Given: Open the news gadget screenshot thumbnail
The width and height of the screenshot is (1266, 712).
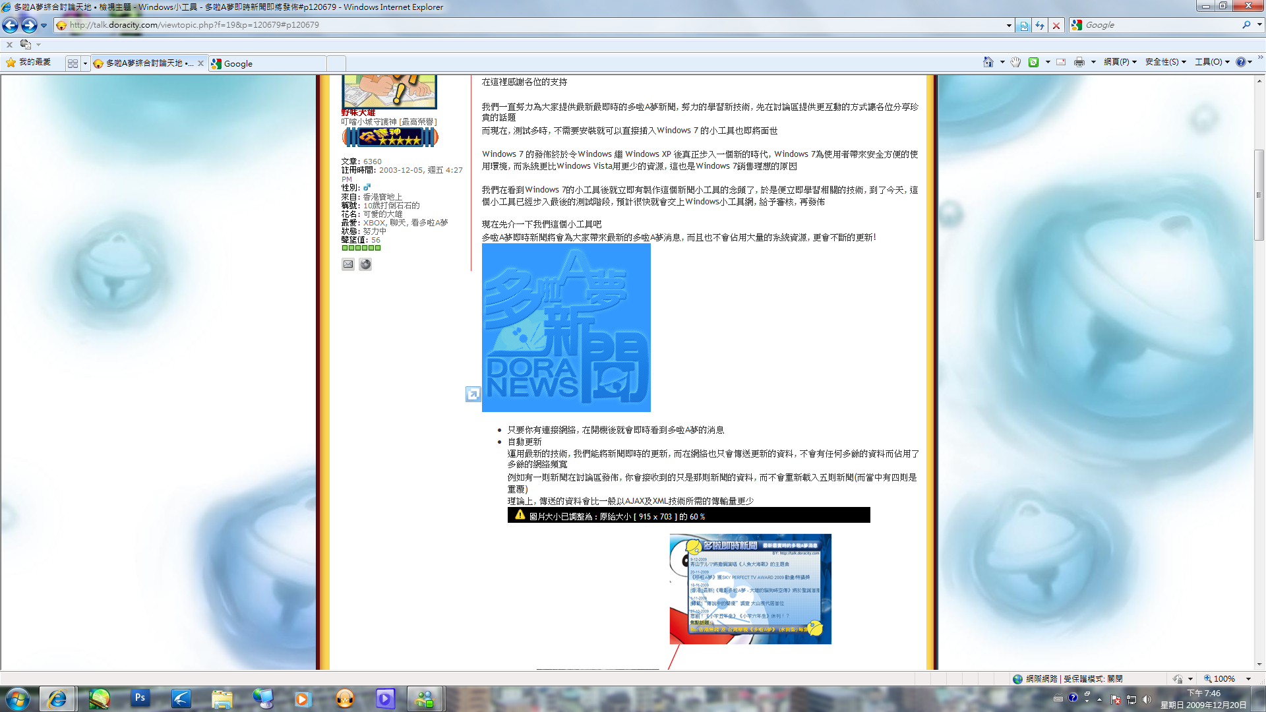Looking at the screenshot, I should tap(750, 589).
